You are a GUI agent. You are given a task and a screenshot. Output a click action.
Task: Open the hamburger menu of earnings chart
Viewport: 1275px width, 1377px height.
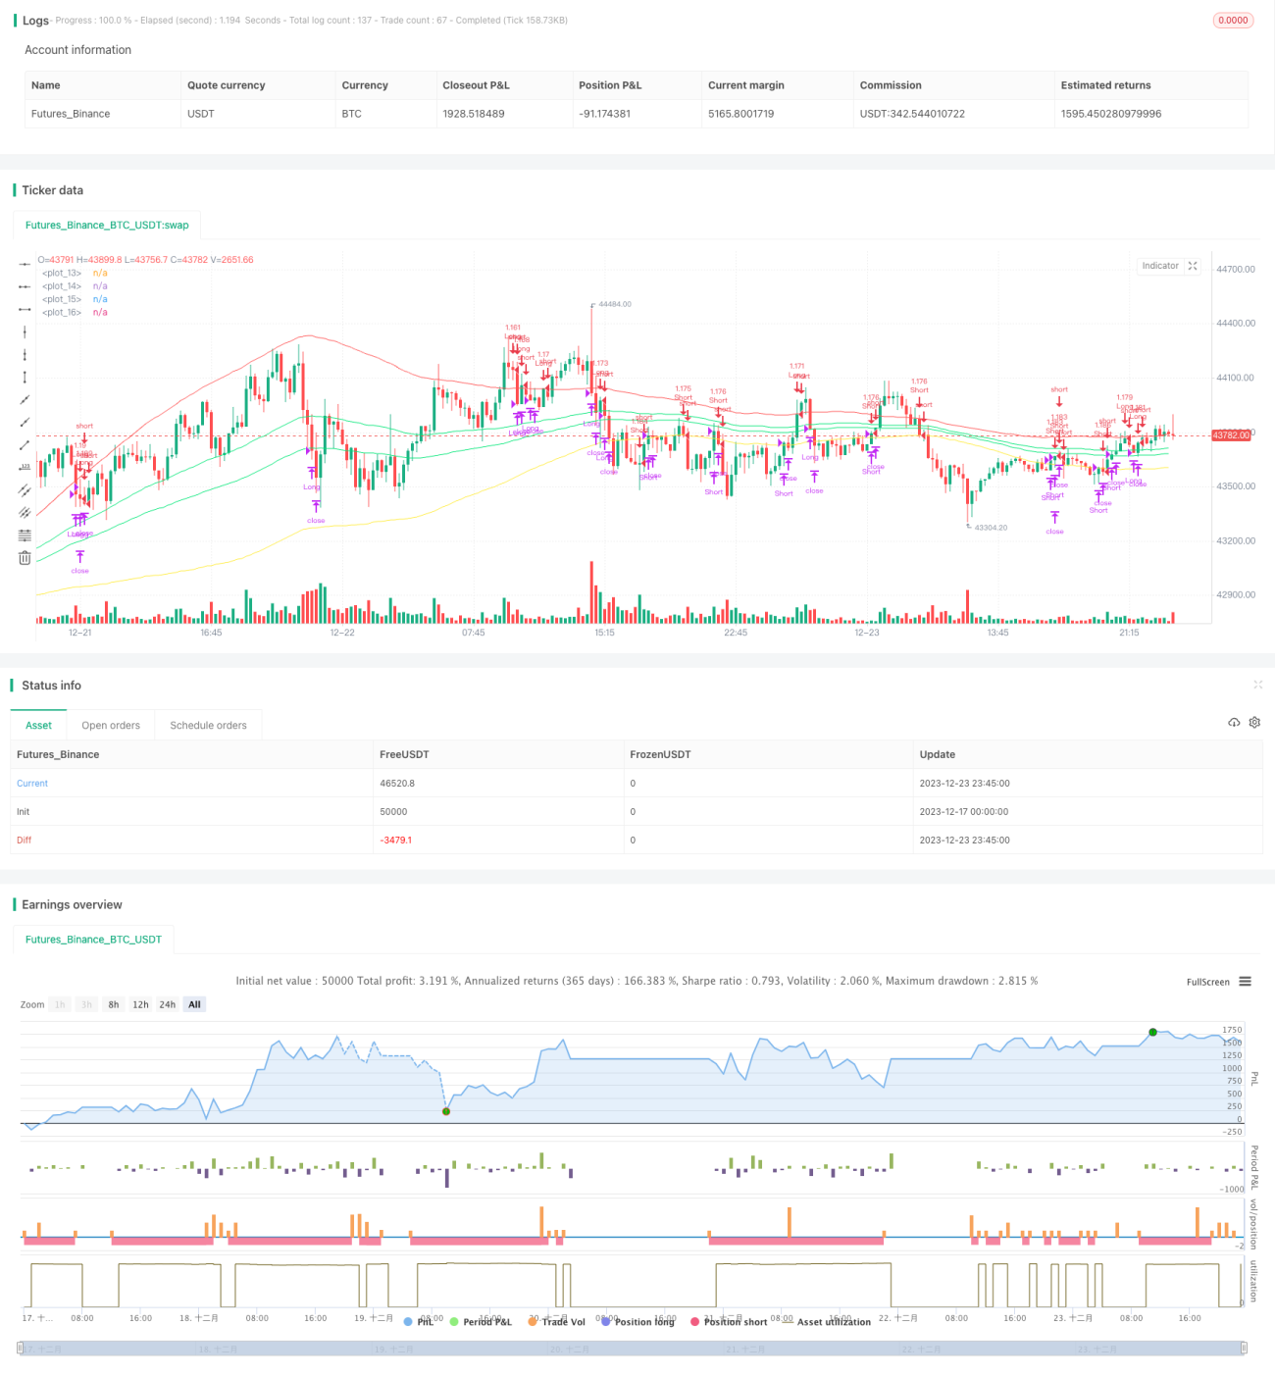tap(1245, 981)
